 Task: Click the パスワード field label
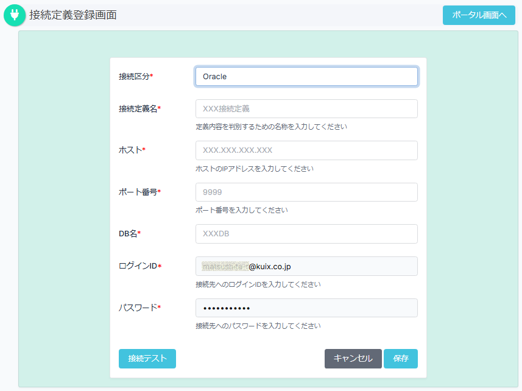[x=139, y=308]
